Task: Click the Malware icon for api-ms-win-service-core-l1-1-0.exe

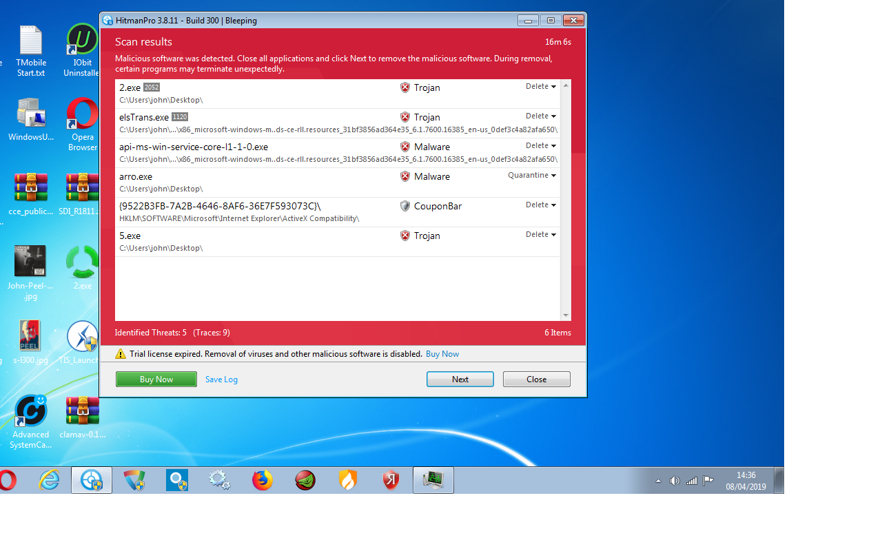Action: tap(405, 147)
